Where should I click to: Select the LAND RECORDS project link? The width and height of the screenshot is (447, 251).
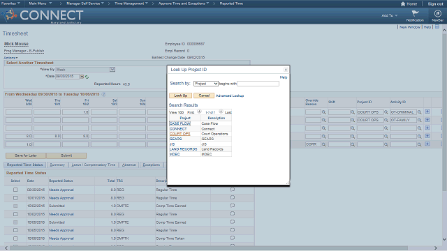tap(183, 149)
